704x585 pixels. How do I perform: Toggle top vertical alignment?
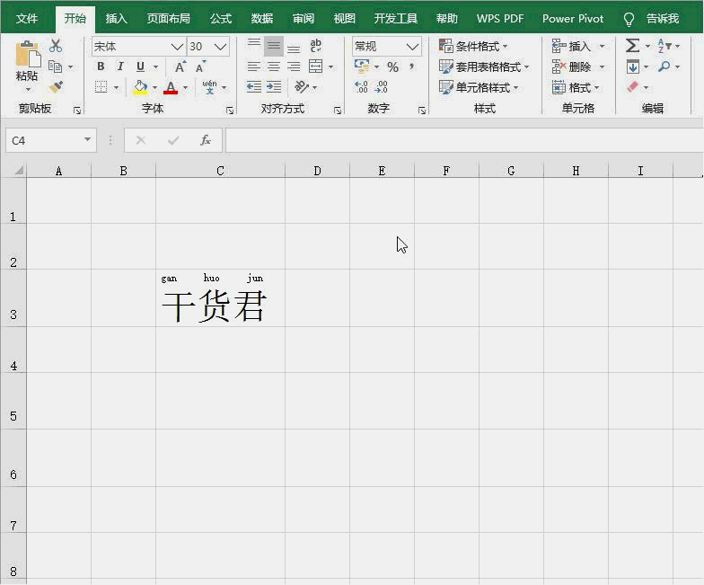pos(254,45)
